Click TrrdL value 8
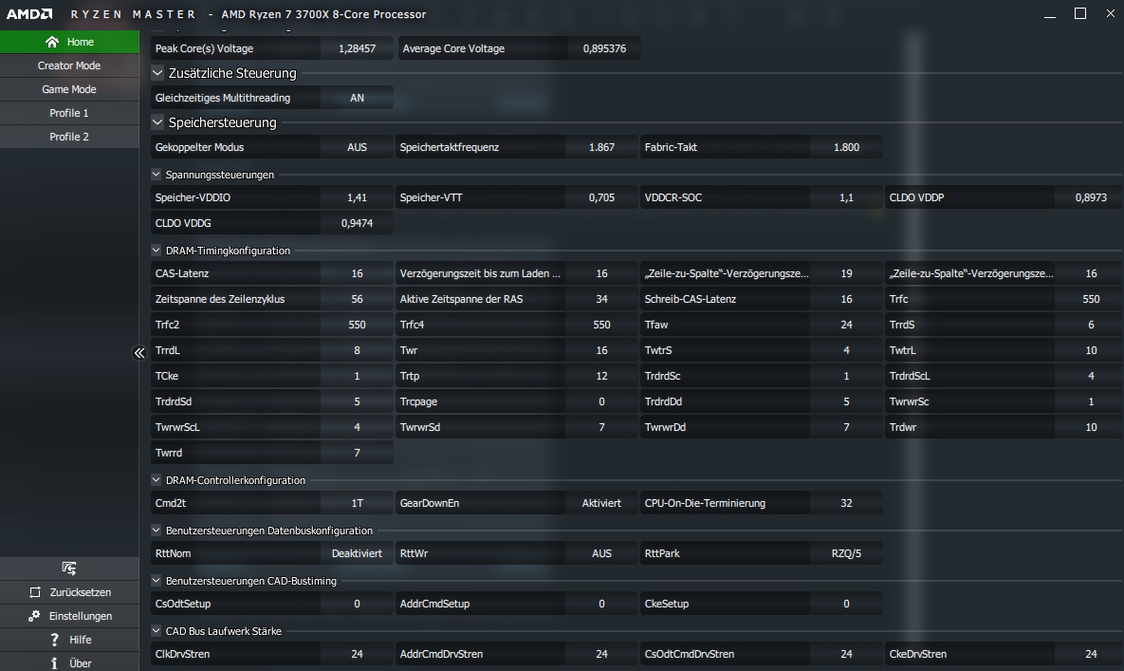Screen dimensions: 1124x671 click(357, 350)
